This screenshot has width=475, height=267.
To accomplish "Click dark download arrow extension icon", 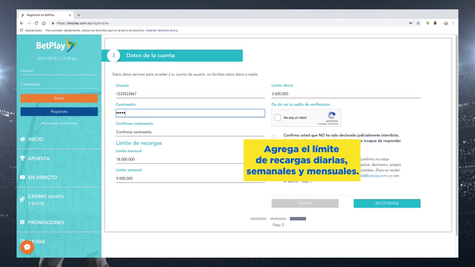I will tap(435, 23).
